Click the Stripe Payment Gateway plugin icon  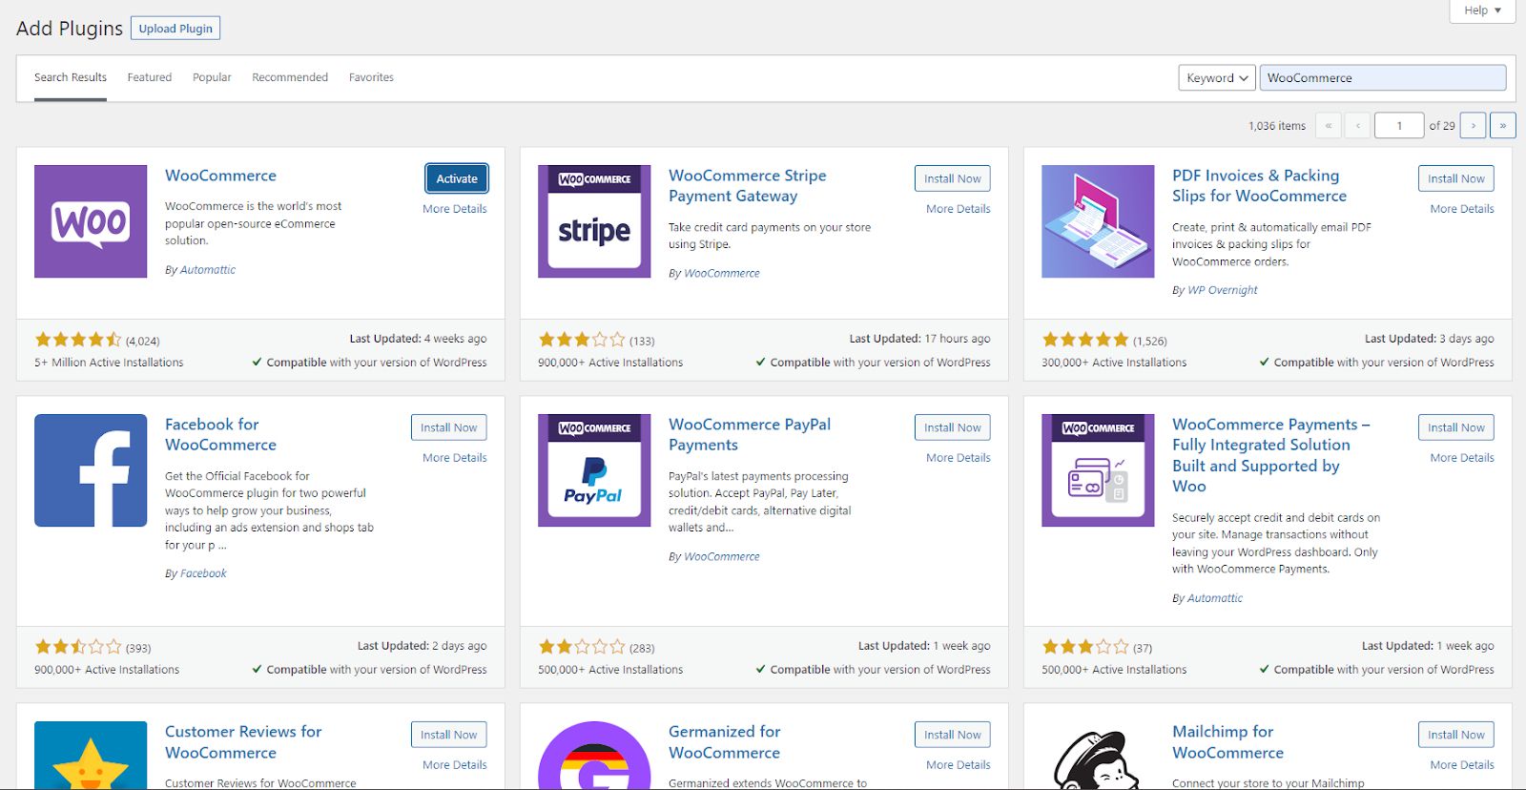click(x=594, y=221)
